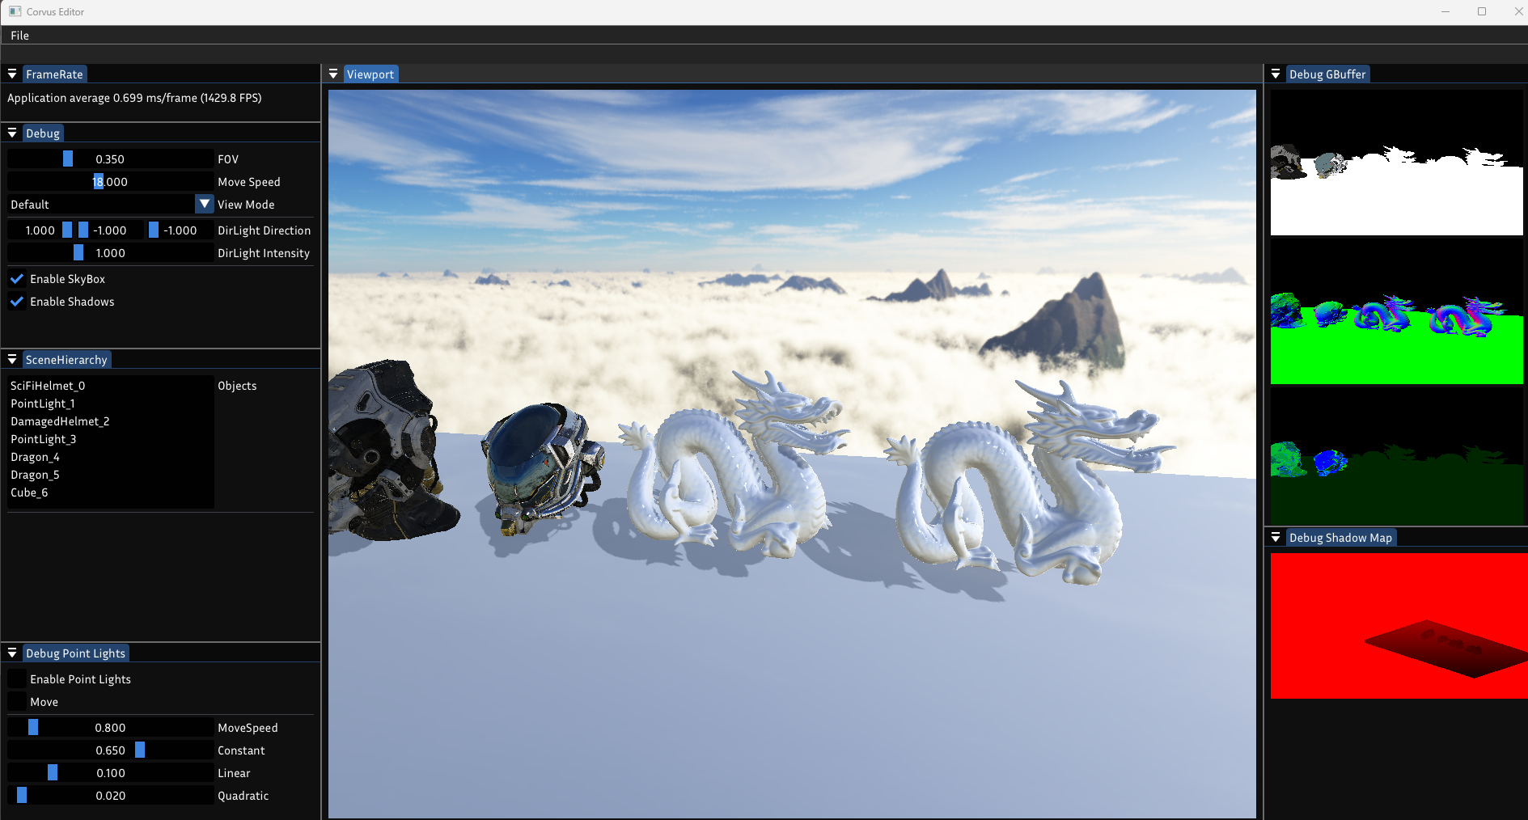Collapse the Debug Point Lights panel triangle
The width and height of the screenshot is (1528, 820).
tap(12, 653)
